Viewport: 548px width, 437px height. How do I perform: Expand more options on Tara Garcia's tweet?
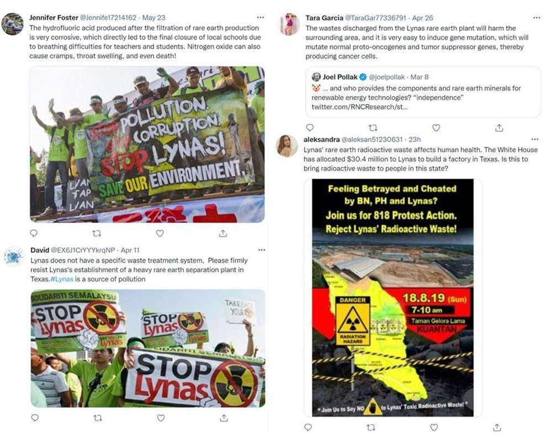(x=536, y=18)
